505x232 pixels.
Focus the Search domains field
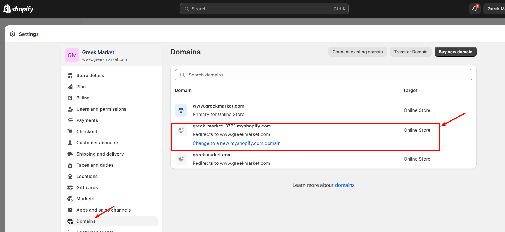click(323, 75)
